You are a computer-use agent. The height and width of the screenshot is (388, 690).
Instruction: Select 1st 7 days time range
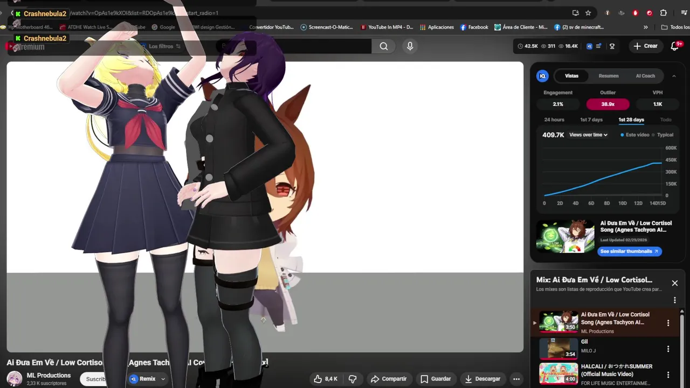click(x=591, y=120)
